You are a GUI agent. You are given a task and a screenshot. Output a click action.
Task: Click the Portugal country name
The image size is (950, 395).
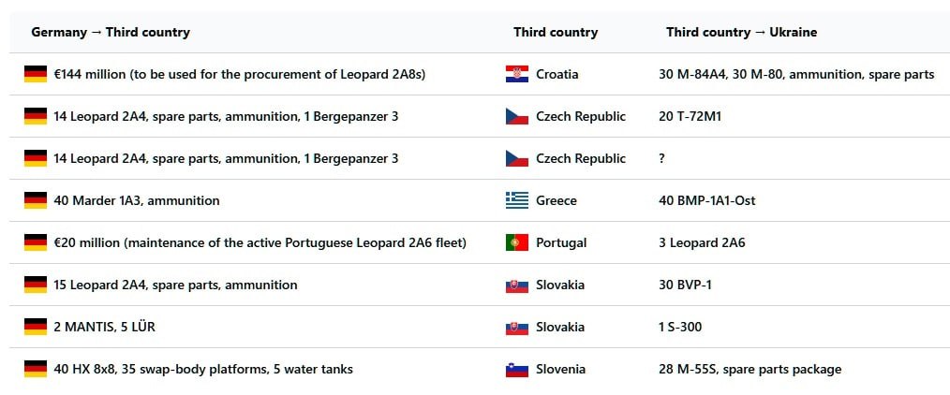tap(561, 242)
